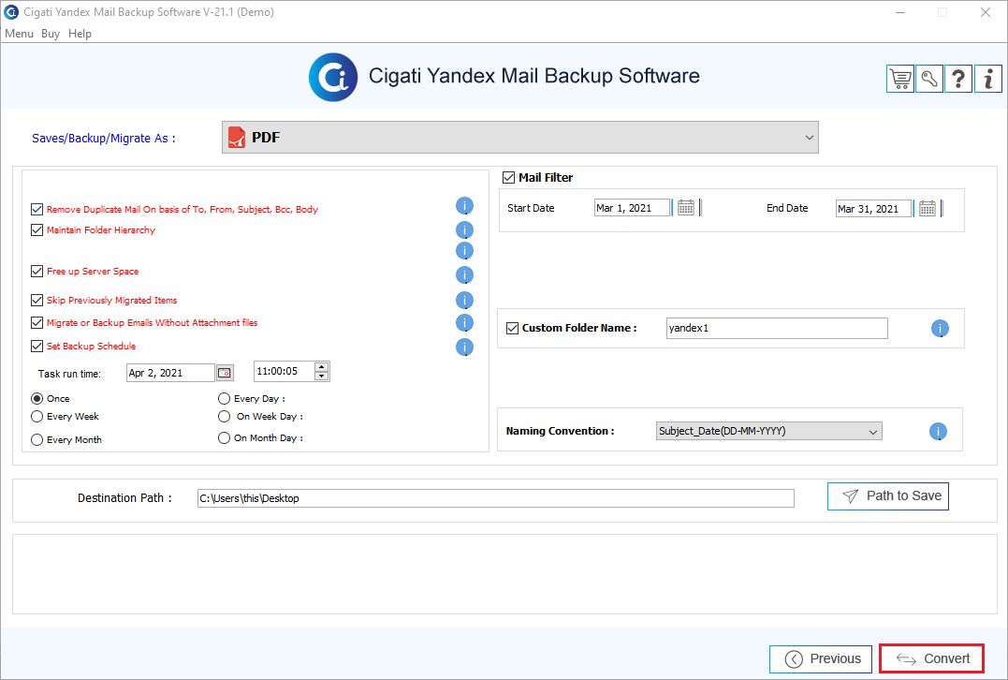Click the Task run time date field
The image size is (1008, 680).
(x=170, y=373)
